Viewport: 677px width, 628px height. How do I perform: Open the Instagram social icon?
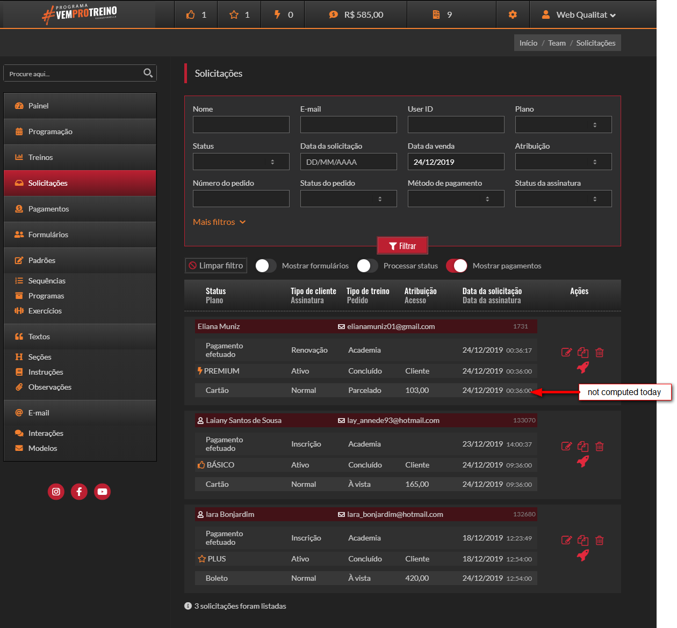56,492
